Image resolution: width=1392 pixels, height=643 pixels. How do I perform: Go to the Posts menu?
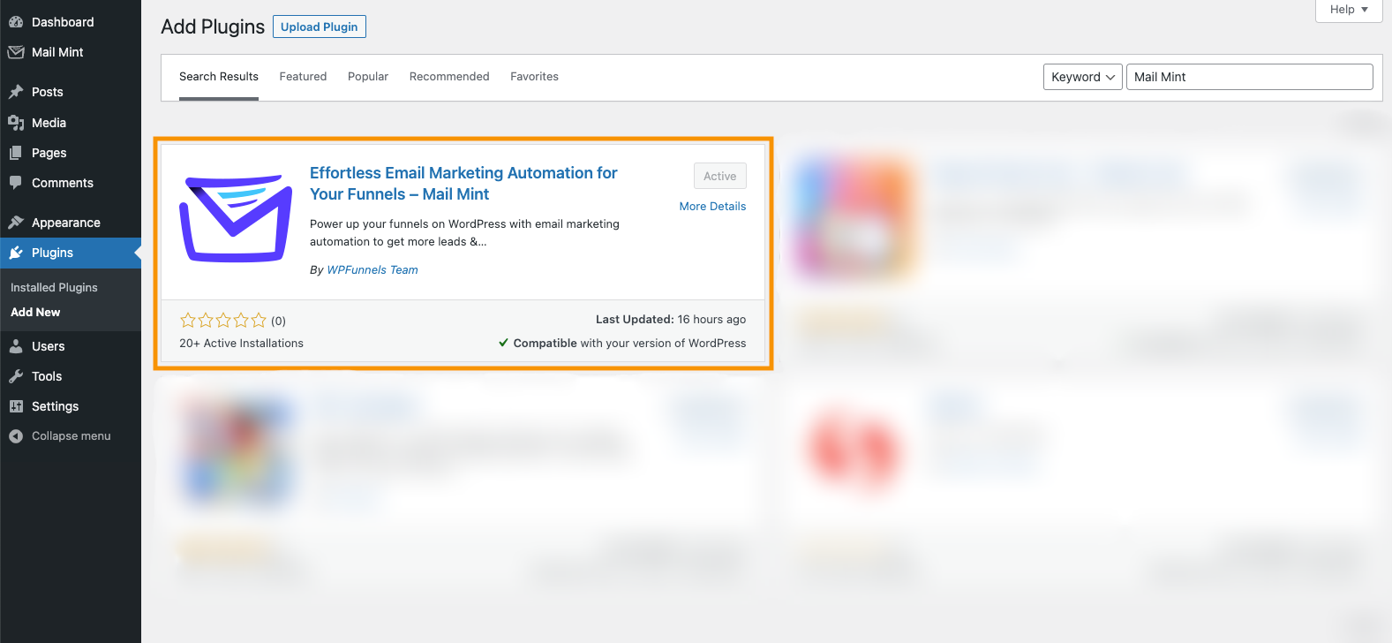click(x=71, y=92)
